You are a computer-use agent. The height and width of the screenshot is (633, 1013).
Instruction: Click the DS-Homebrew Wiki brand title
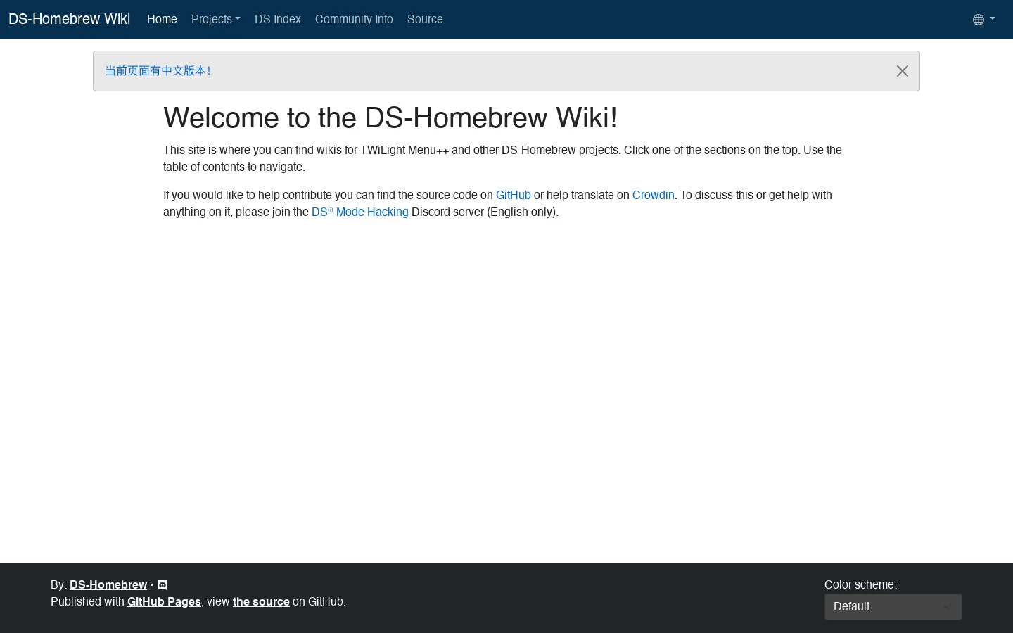click(69, 19)
